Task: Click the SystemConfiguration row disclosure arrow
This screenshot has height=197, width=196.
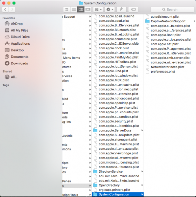Action: point(142,194)
